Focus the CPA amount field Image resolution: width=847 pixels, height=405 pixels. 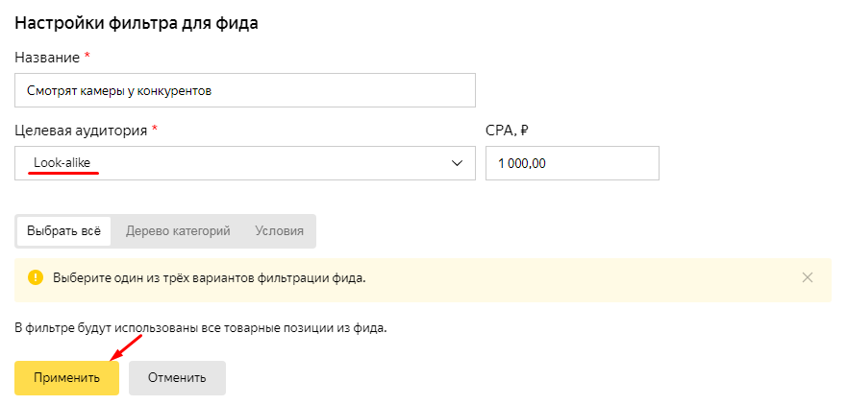[x=572, y=163]
